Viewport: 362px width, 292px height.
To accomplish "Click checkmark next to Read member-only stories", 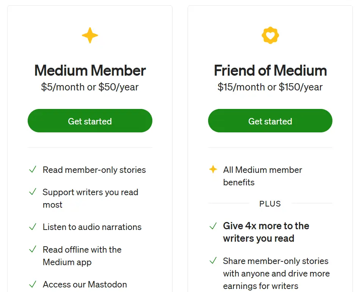I will (x=33, y=170).
